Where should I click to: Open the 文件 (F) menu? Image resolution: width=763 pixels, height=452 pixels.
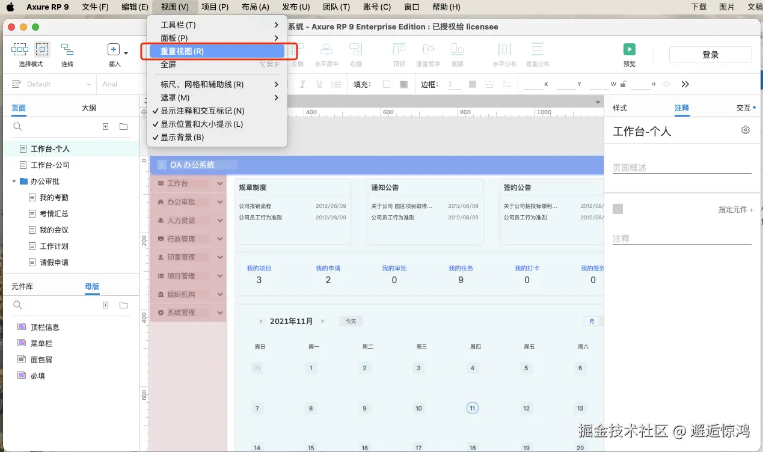pos(95,7)
